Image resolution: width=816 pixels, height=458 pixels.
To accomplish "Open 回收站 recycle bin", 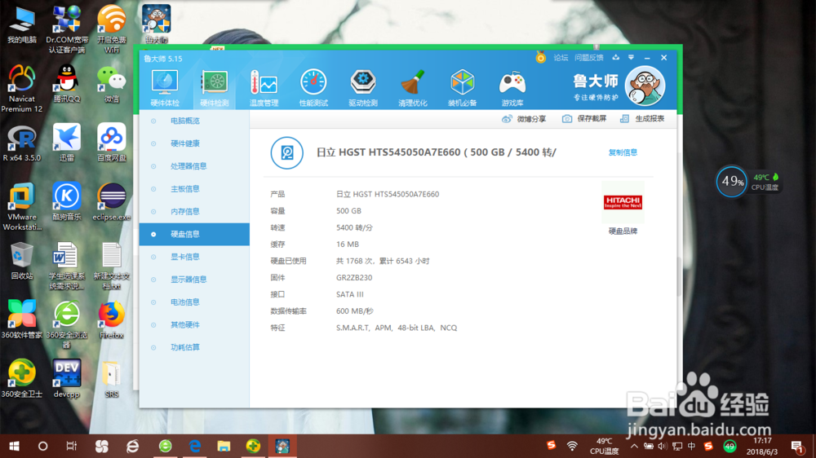I will pos(22,261).
